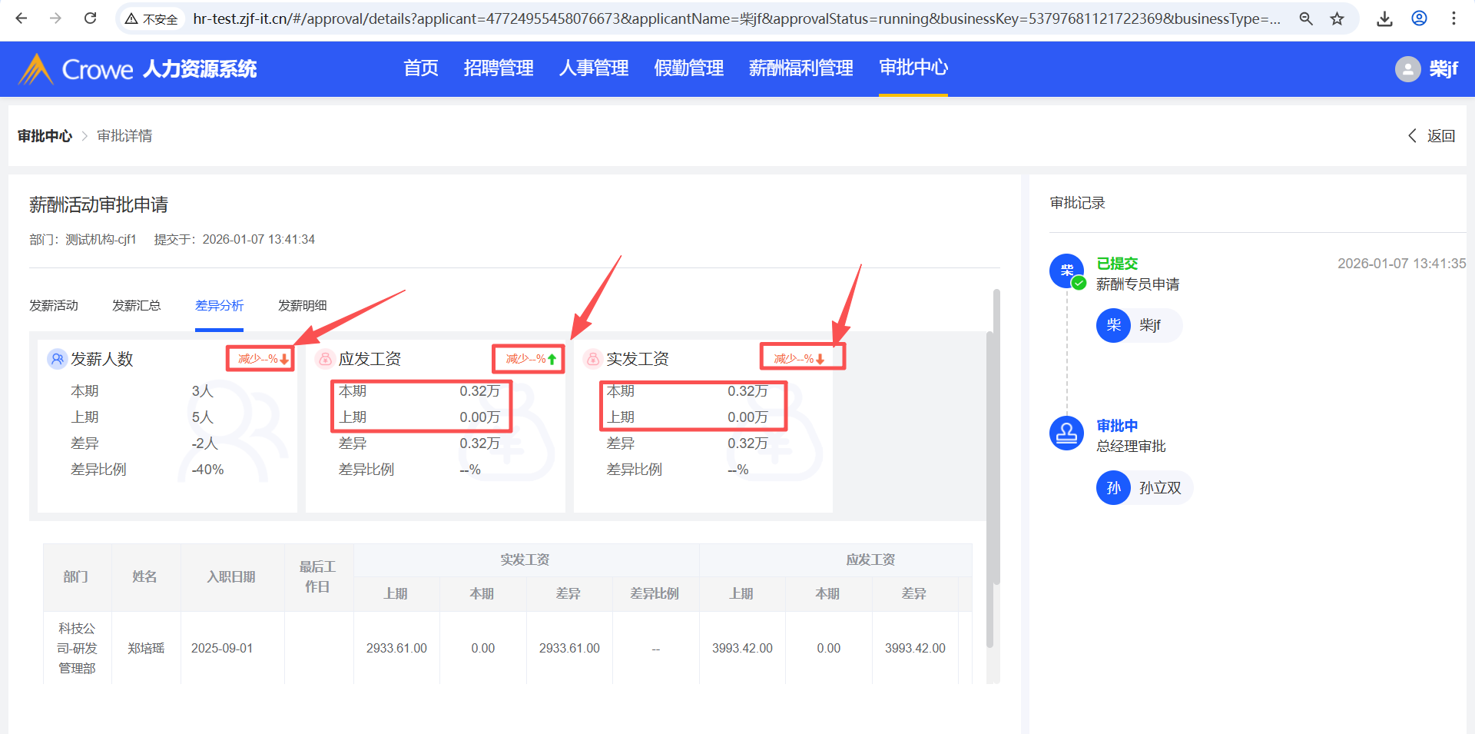This screenshot has height=734, width=1475.
Task: Click the 审批中 status label
Action: click(x=1117, y=426)
